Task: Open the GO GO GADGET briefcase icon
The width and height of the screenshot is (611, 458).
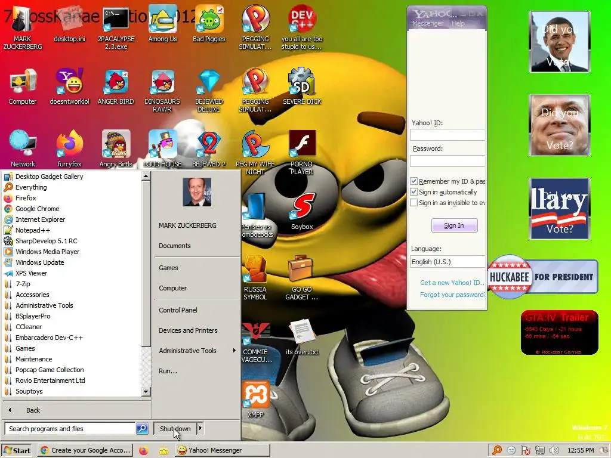Action: (301, 278)
